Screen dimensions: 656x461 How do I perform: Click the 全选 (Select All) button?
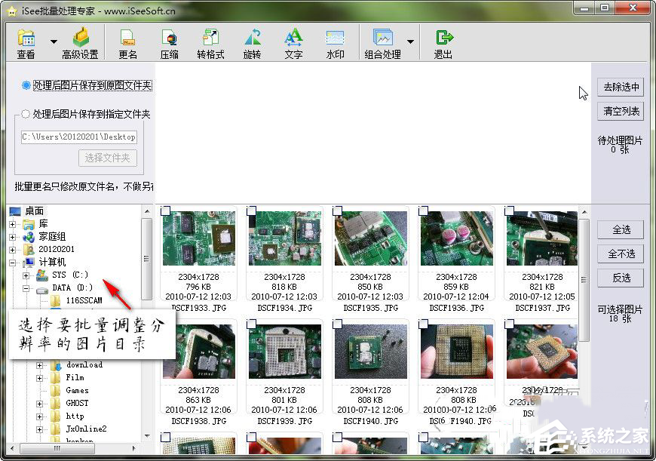click(x=620, y=229)
